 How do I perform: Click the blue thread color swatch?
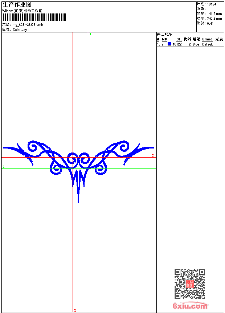coord(169,44)
